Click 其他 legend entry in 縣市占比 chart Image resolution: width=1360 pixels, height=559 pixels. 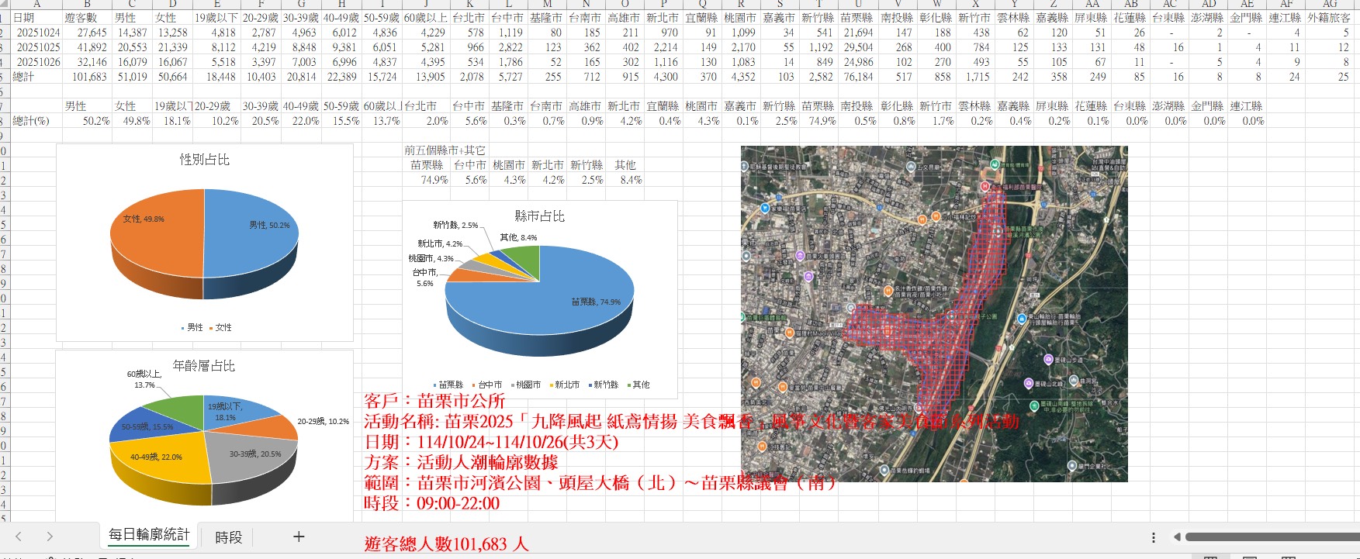[x=638, y=385]
